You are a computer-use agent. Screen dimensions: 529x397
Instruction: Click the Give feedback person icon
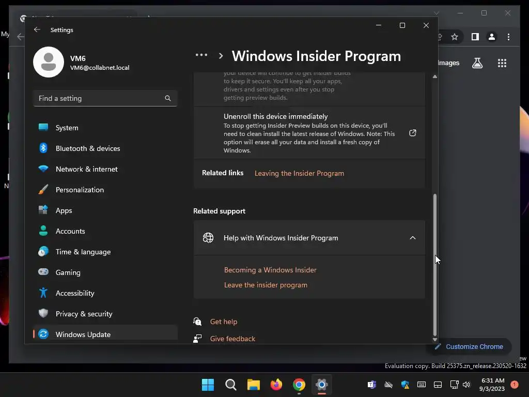(x=197, y=338)
